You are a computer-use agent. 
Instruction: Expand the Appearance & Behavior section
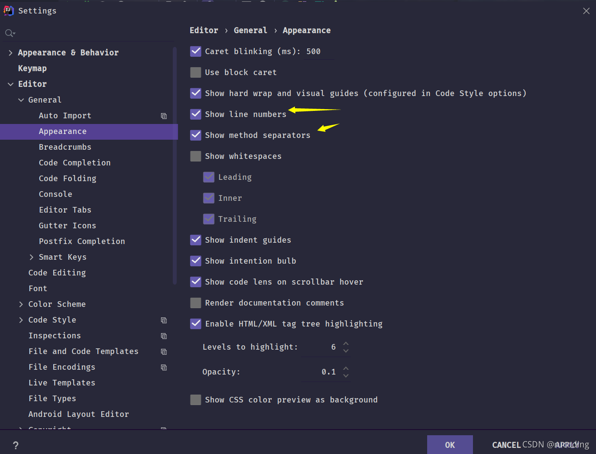pos(10,53)
